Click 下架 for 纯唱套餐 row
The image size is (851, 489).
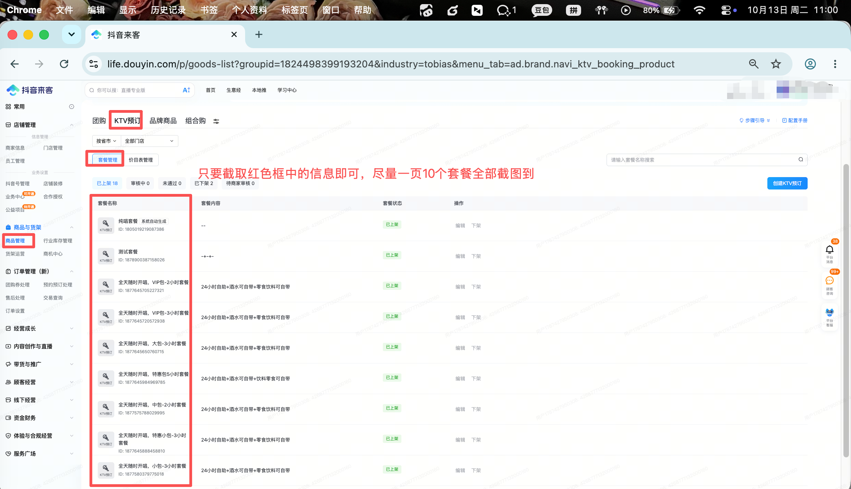[x=476, y=226]
